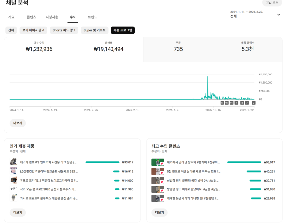Click the 카시오 watch product thumbnail
296x223 pixels.
[x=13, y=198]
